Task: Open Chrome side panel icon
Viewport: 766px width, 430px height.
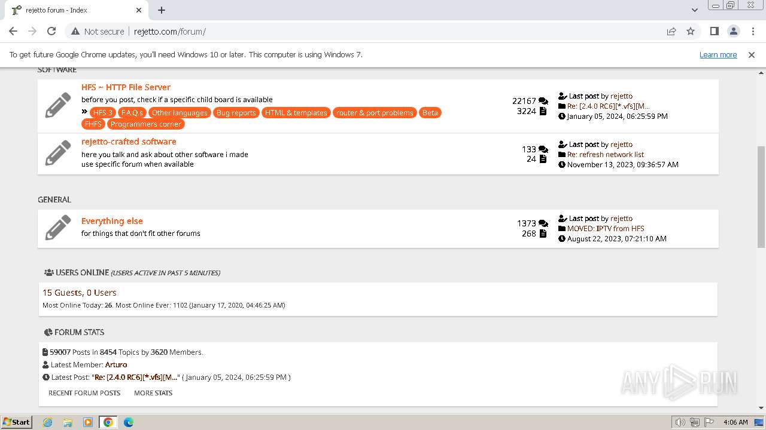Action: (714, 31)
